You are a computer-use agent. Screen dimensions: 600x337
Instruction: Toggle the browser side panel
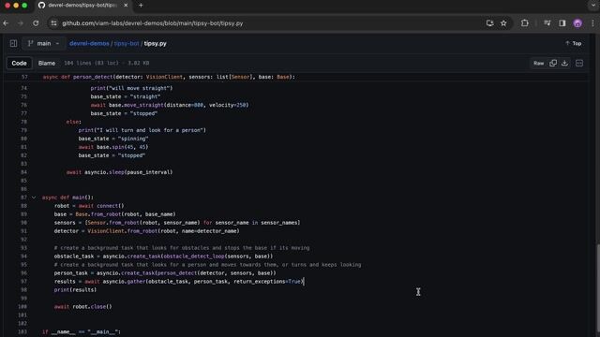click(x=562, y=23)
